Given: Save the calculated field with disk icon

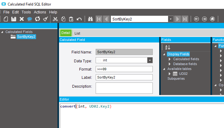Looking at the screenshot, I should click(x=14, y=19).
